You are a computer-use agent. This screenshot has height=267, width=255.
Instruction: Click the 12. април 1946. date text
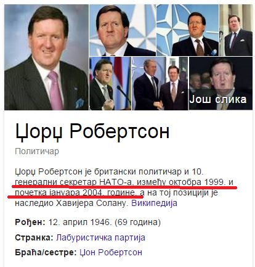pyautogui.click(x=79, y=222)
